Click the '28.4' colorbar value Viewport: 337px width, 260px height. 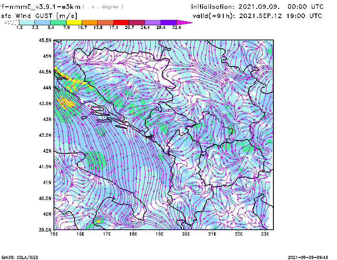coord(161,27)
